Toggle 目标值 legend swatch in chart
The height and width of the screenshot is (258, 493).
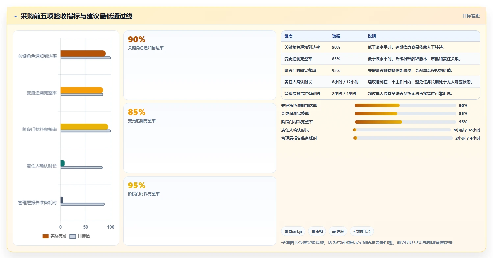(x=73, y=236)
